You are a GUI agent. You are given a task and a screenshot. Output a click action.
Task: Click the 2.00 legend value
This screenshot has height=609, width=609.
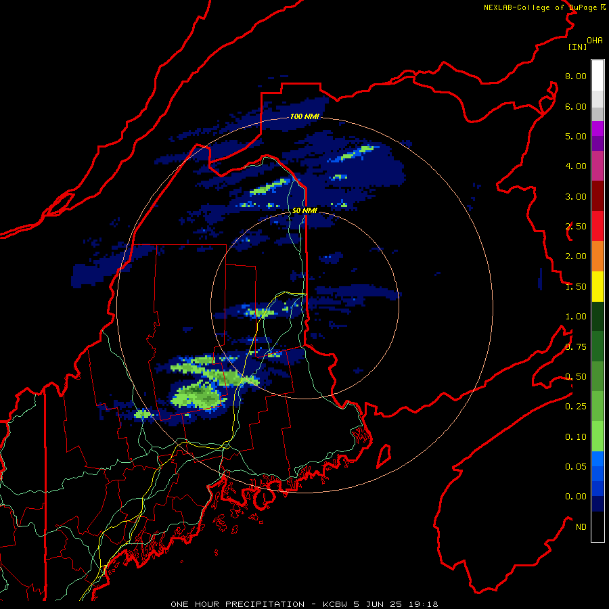click(x=576, y=256)
